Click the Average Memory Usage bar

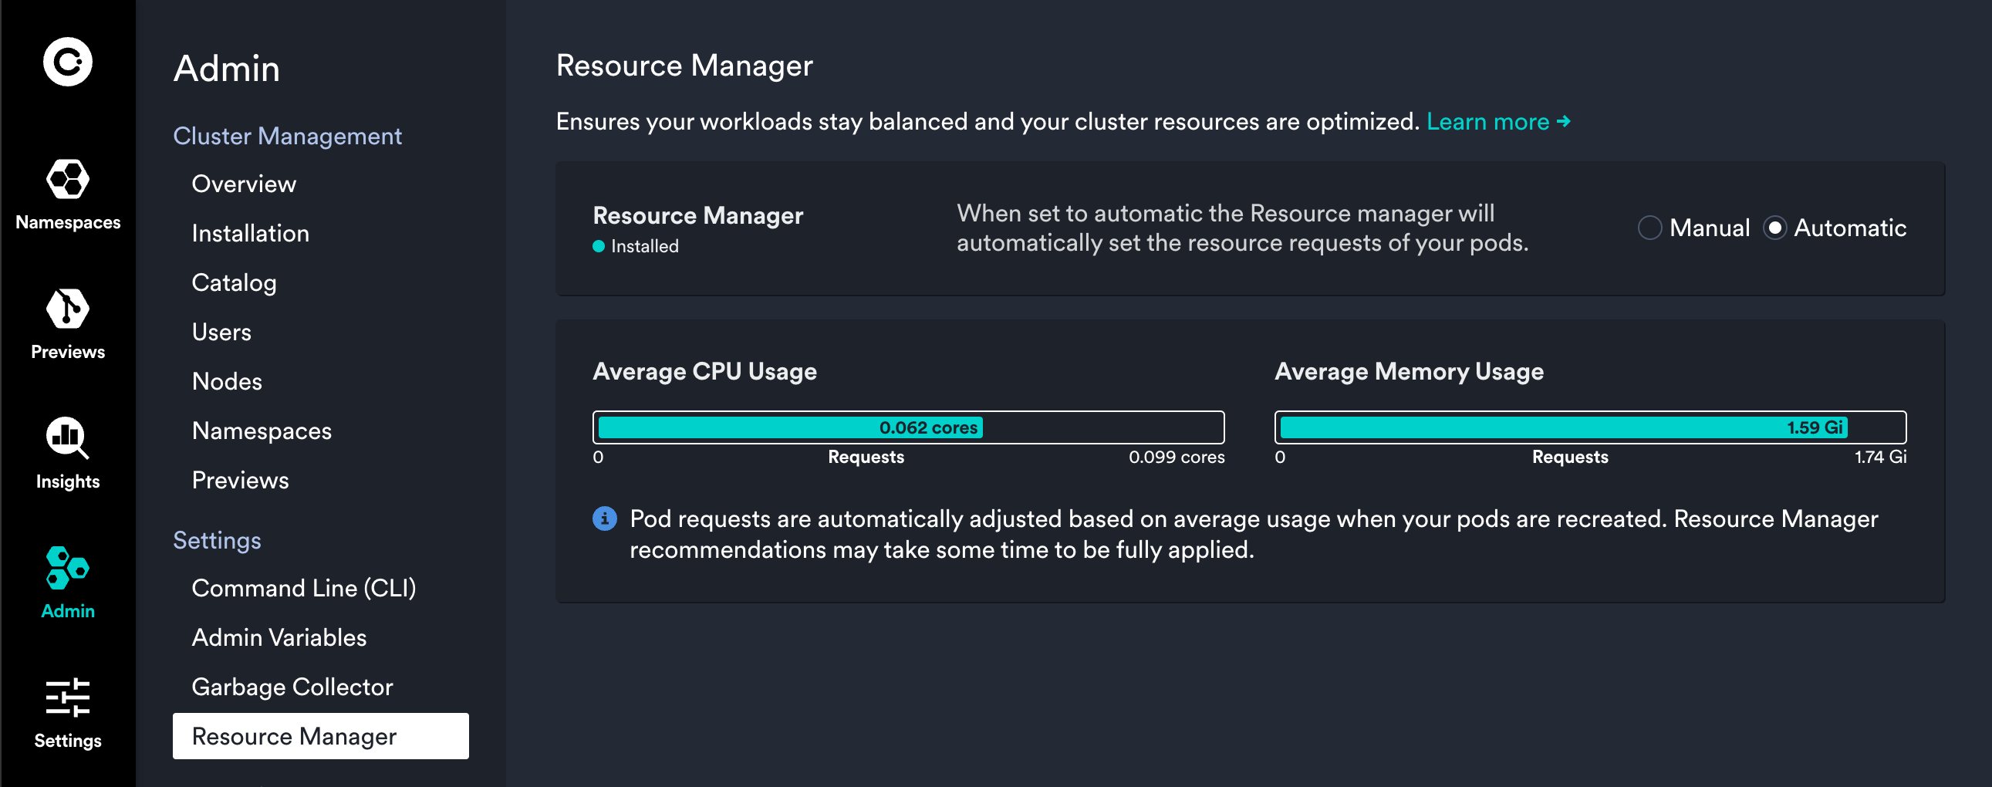(x=1589, y=427)
